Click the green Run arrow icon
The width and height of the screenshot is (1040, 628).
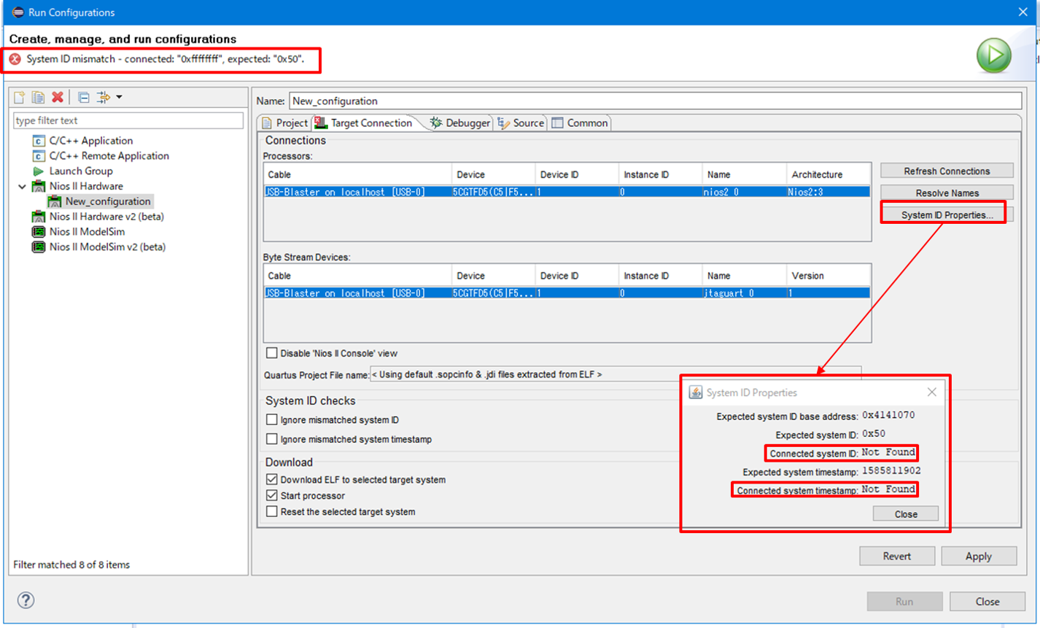pyautogui.click(x=994, y=55)
